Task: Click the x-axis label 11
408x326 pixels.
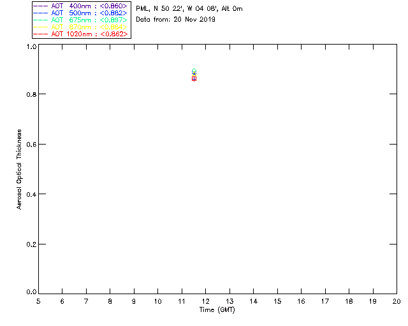Action: (182, 301)
